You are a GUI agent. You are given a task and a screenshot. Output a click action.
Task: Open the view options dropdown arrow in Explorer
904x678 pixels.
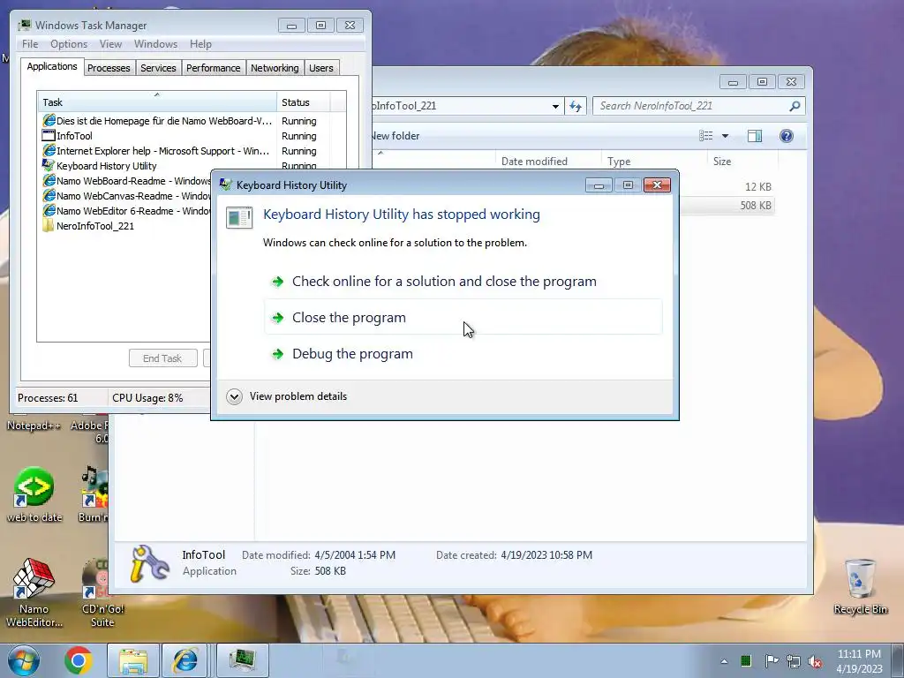726,136
